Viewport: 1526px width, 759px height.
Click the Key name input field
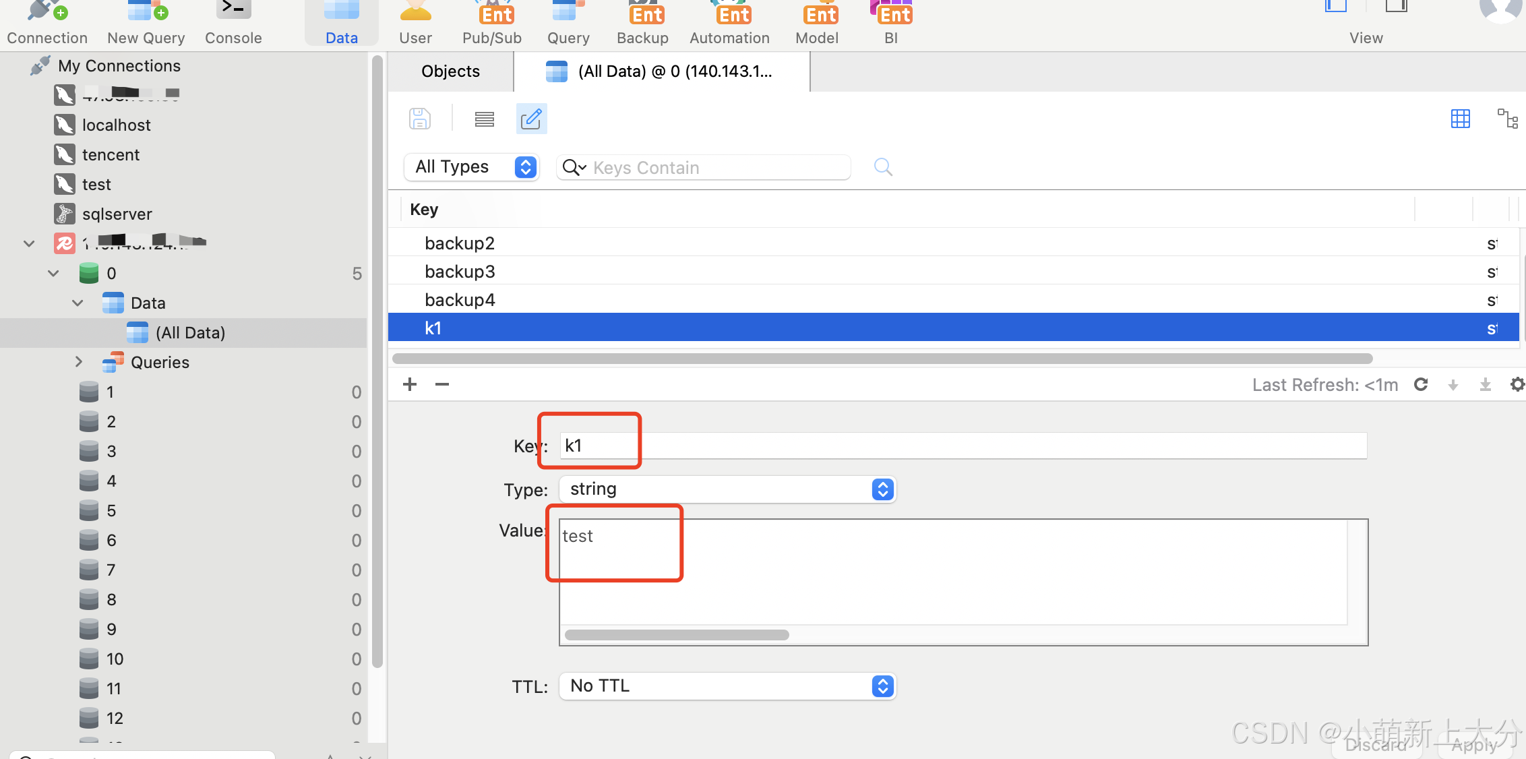pyautogui.click(x=963, y=446)
